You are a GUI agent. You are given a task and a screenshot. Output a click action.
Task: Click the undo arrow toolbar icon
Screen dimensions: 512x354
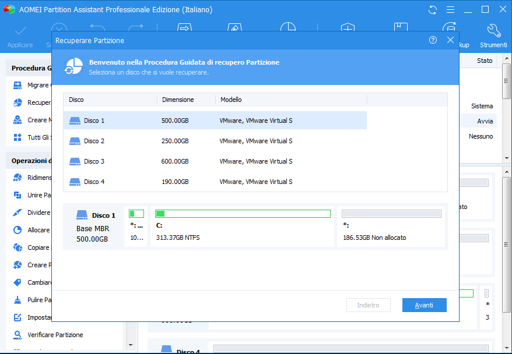(97, 27)
